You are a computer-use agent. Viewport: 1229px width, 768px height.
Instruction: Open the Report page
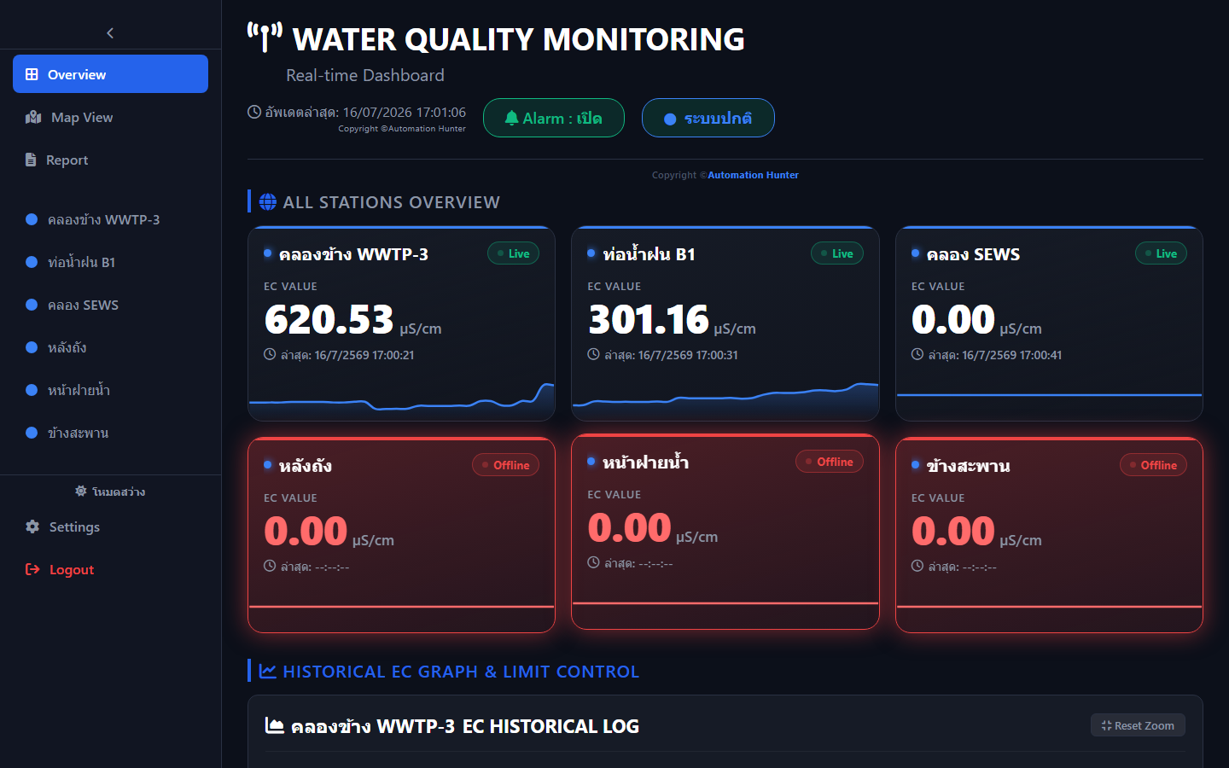click(x=110, y=160)
